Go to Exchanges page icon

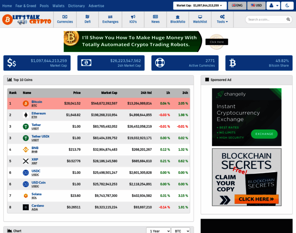[110, 17]
